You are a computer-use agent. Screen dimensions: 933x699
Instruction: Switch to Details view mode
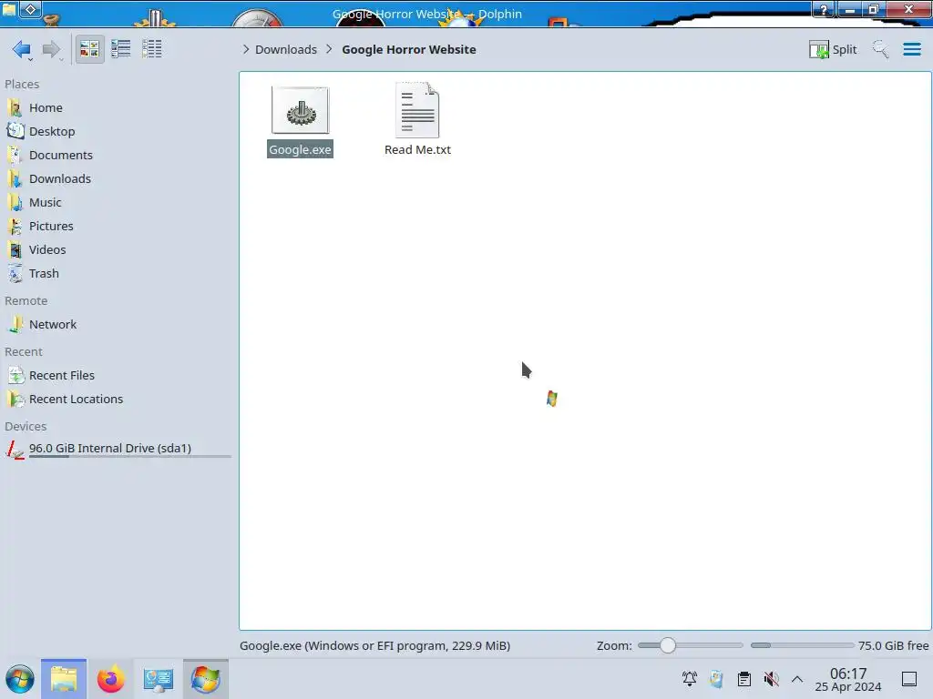(x=152, y=49)
